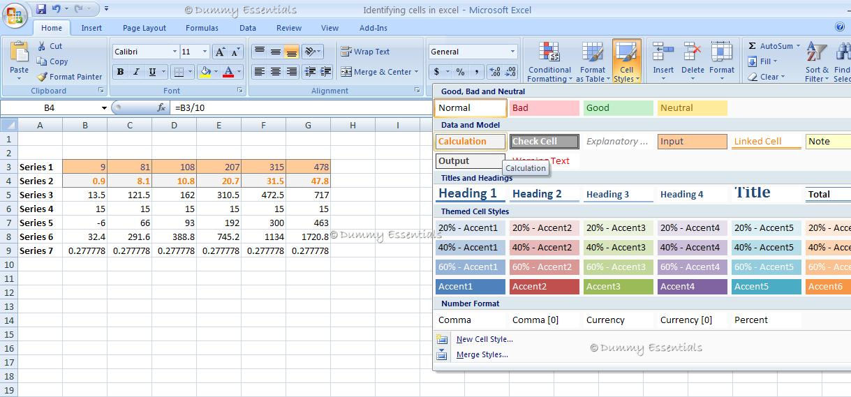Open the General number format dropdown
This screenshot has width=851, height=397.
pyautogui.click(x=512, y=52)
